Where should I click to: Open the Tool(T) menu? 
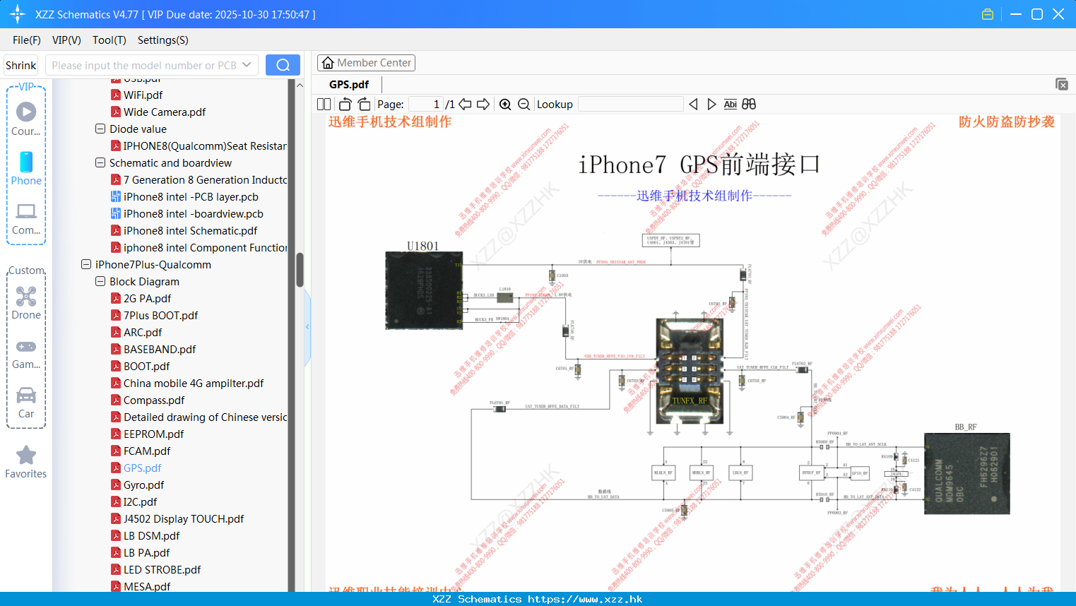(110, 40)
